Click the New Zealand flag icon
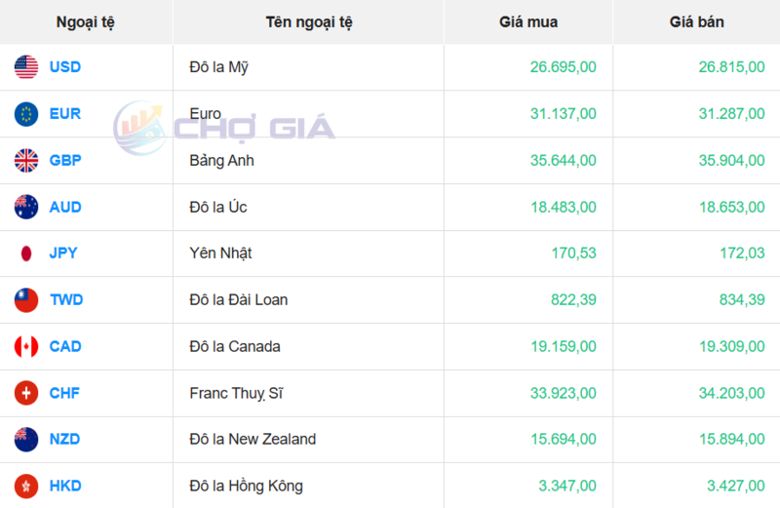Image resolution: width=780 pixels, height=508 pixels. pos(26,439)
